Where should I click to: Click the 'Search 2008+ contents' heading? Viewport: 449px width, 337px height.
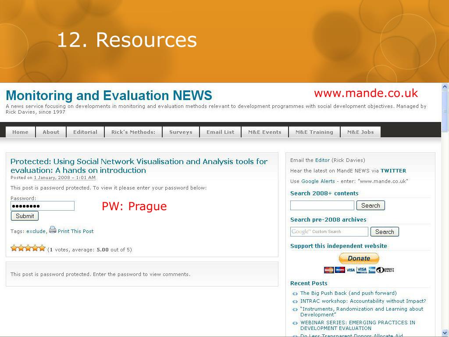click(324, 194)
